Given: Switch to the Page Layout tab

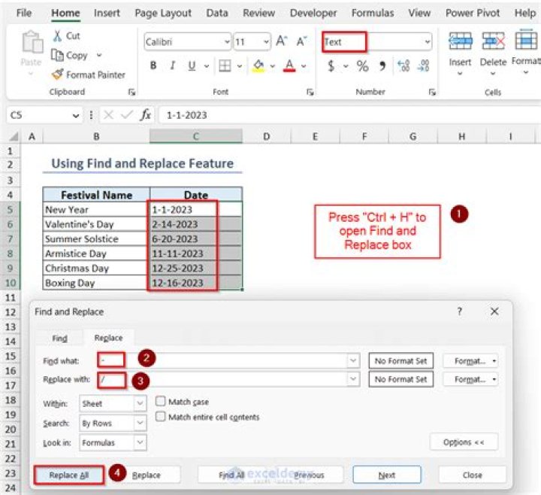Looking at the screenshot, I should click(x=163, y=13).
